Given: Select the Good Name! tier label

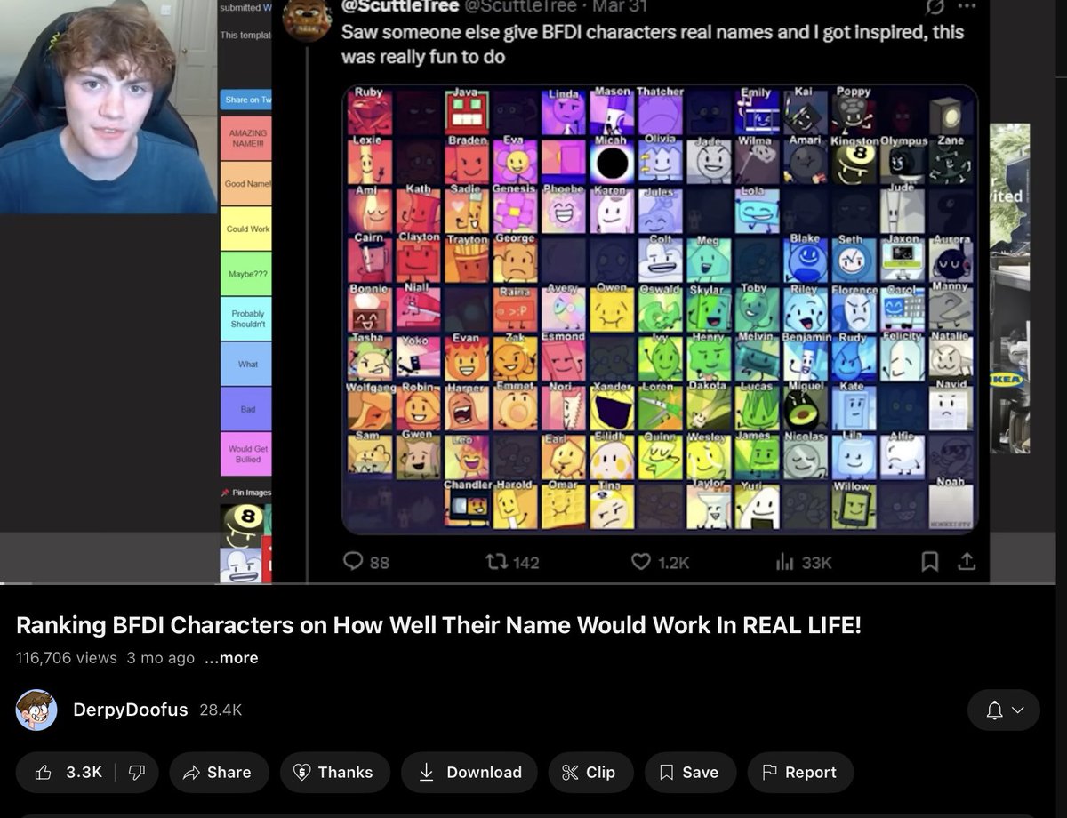Looking at the screenshot, I should 246,183.
